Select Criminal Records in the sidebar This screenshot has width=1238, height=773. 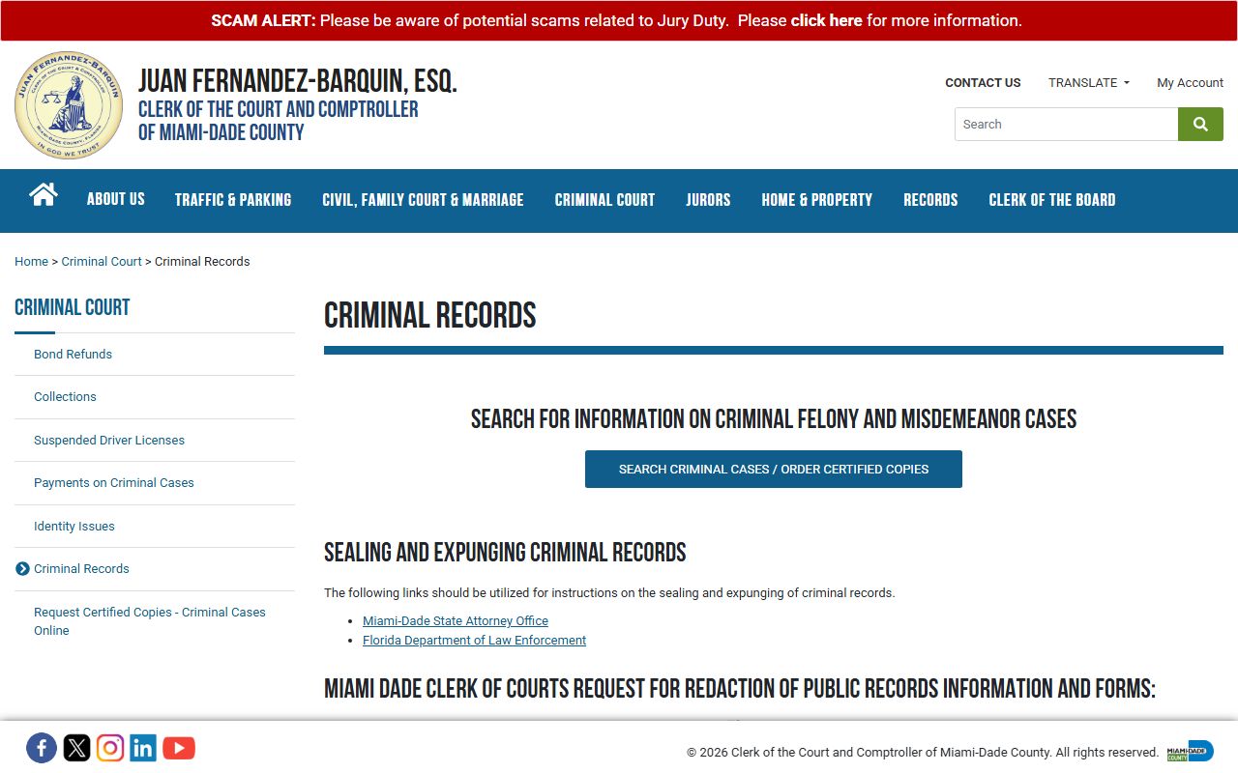tap(81, 569)
